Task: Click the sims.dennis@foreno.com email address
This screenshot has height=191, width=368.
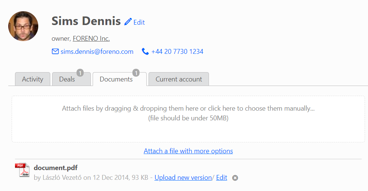Action: (97, 52)
